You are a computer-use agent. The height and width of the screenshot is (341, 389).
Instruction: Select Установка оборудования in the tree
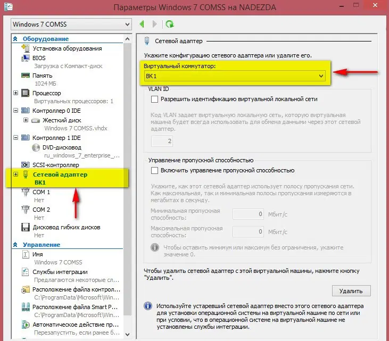pyautogui.click(x=67, y=48)
